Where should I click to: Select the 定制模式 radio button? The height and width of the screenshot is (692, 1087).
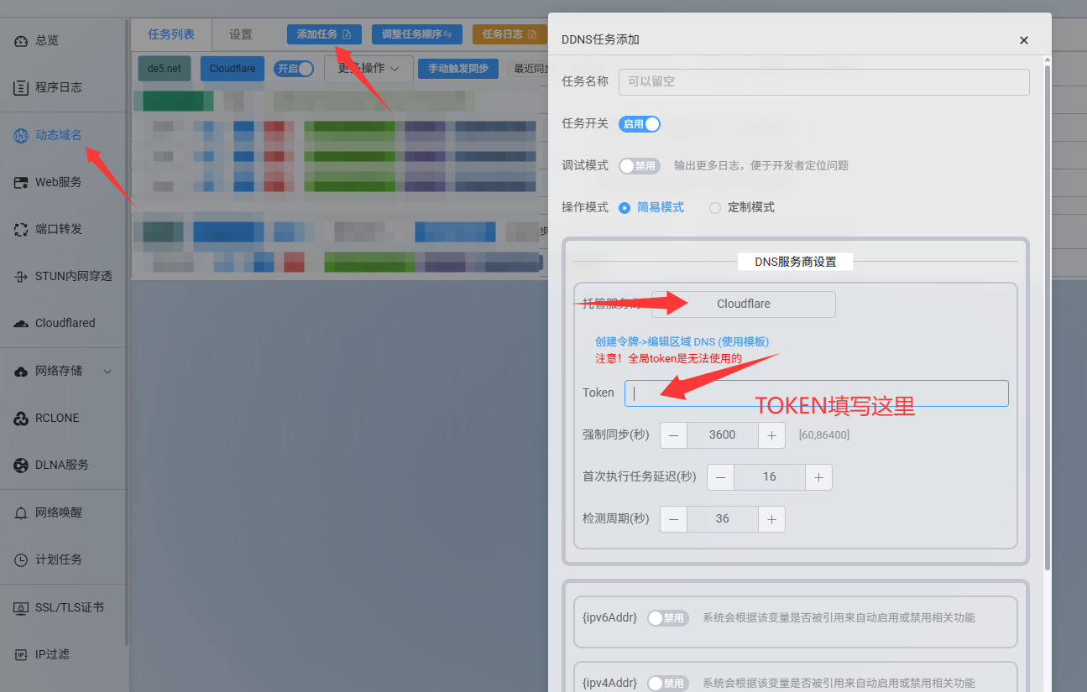coord(715,208)
